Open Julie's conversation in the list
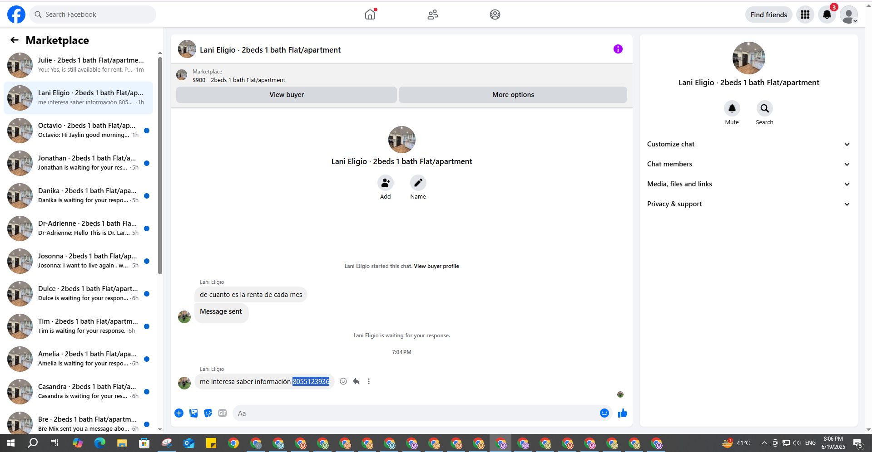Screen dimensions: 872x452 click(79, 65)
